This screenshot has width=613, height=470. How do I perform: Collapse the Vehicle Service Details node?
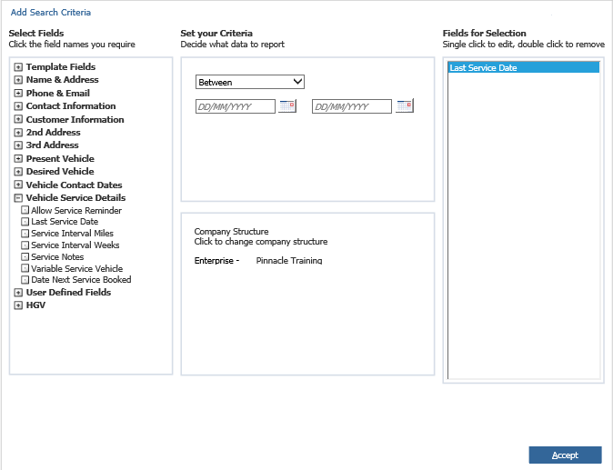(18, 197)
